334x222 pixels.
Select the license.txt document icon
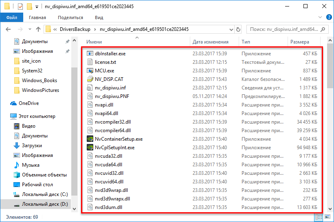(x=90, y=62)
